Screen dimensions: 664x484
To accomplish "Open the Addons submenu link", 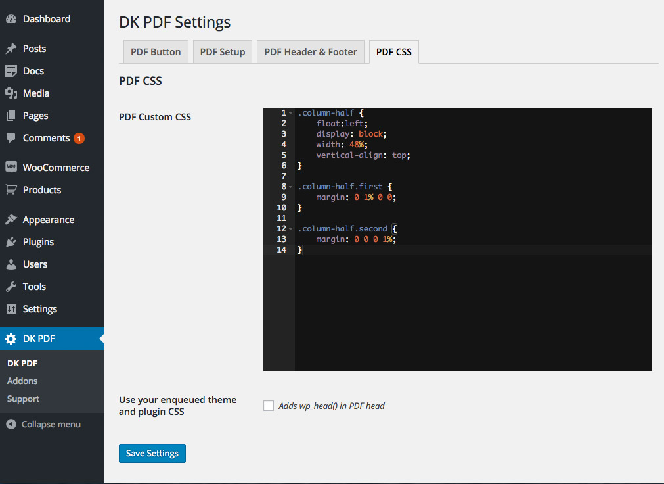I will pyautogui.click(x=22, y=381).
